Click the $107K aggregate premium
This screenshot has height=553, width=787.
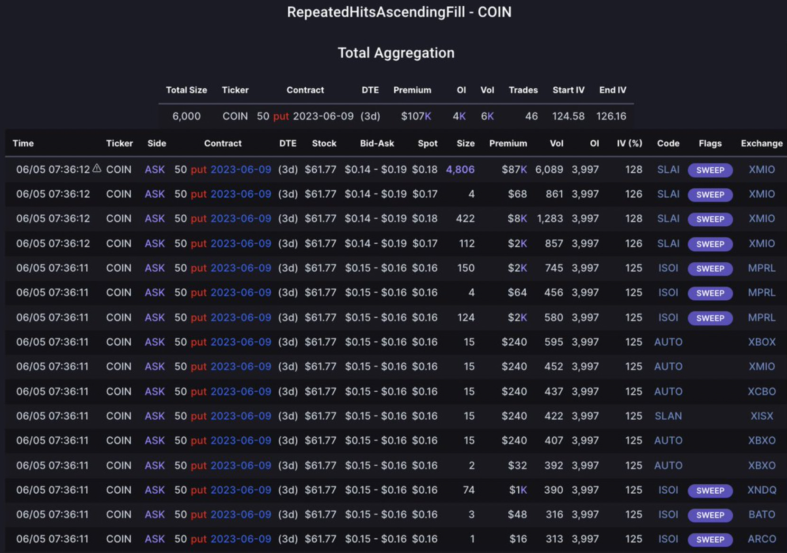click(416, 116)
